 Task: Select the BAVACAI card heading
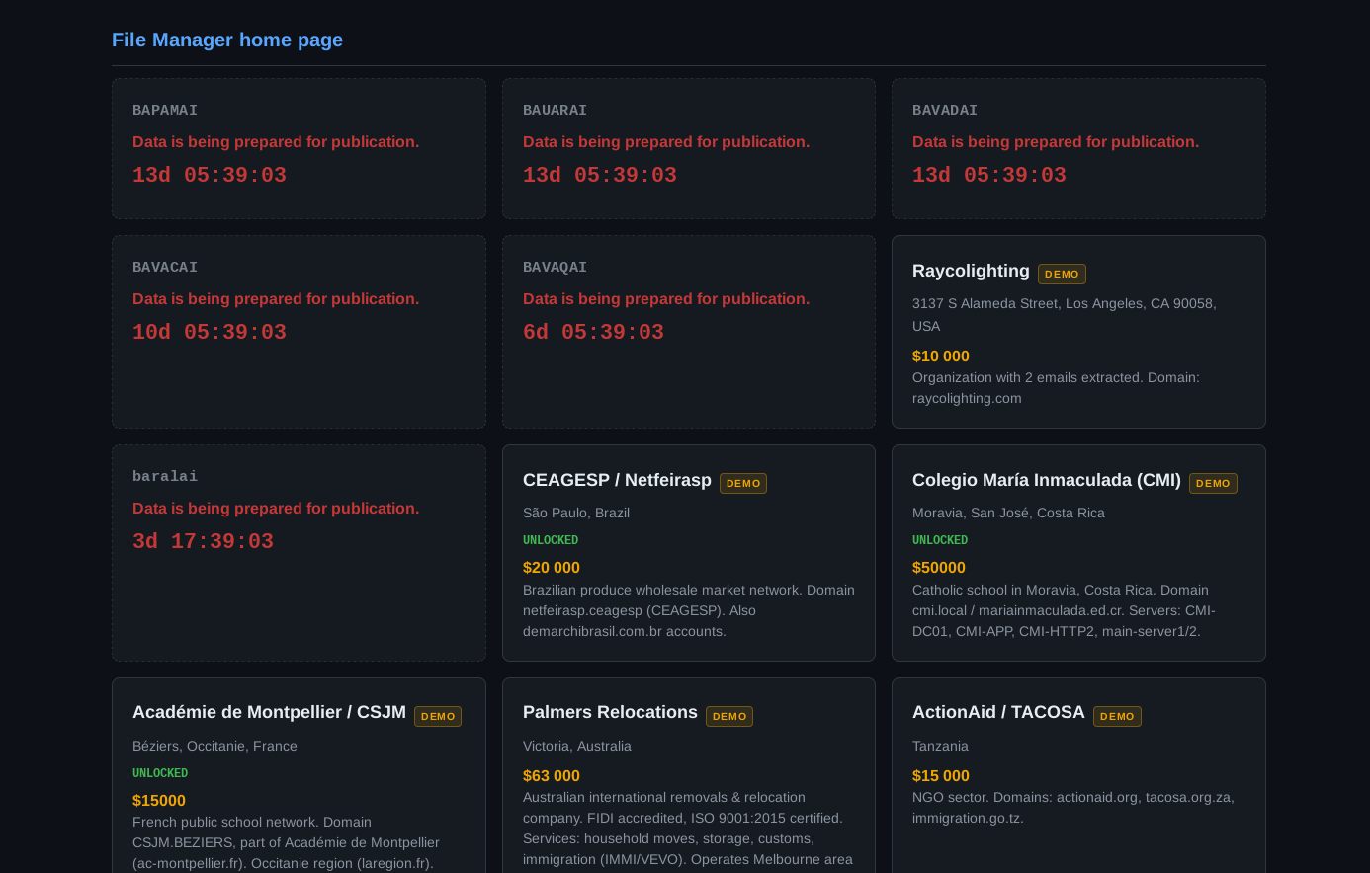click(x=165, y=267)
